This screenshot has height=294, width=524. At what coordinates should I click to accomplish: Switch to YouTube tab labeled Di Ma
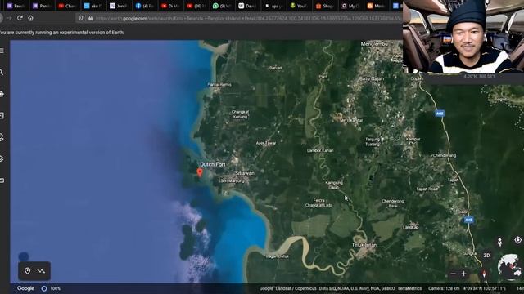[171, 6]
